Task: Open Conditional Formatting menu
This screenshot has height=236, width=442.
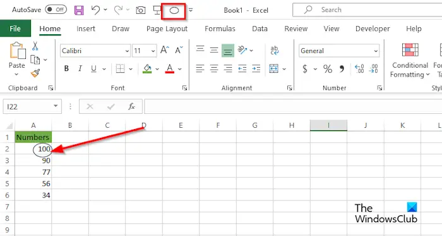Action: [410, 61]
